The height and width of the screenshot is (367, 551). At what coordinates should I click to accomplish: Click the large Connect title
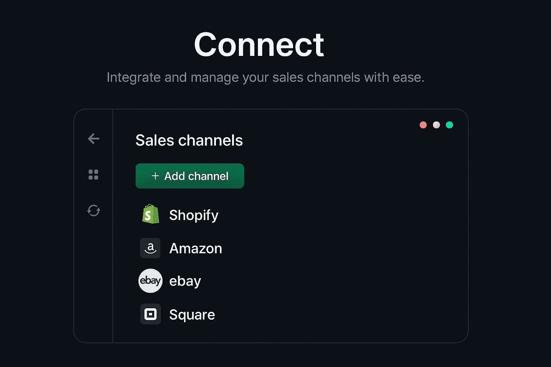click(x=259, y=45)
